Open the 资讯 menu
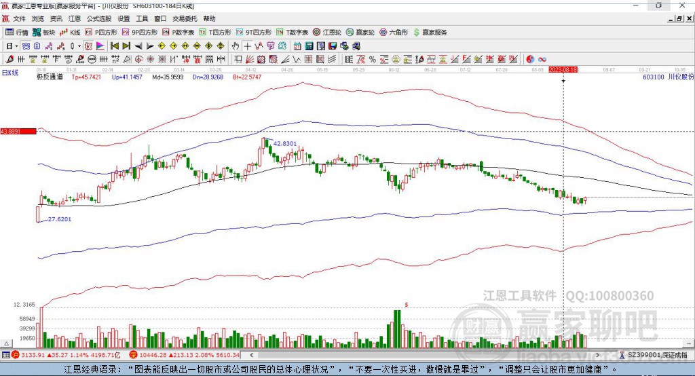Screen dimensions: 695x376 pyautogui.click(x=56, y=18)
